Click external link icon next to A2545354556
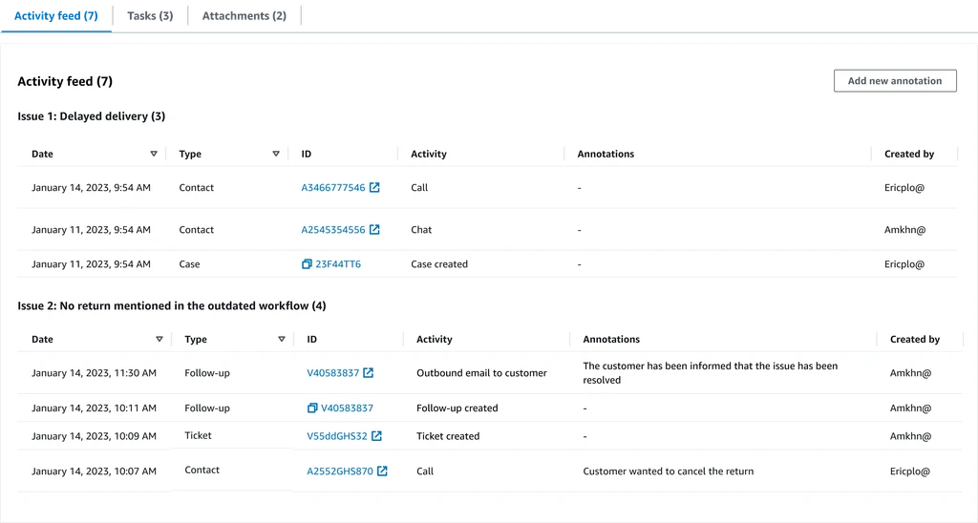978x523 pixels. pos(374,230)
